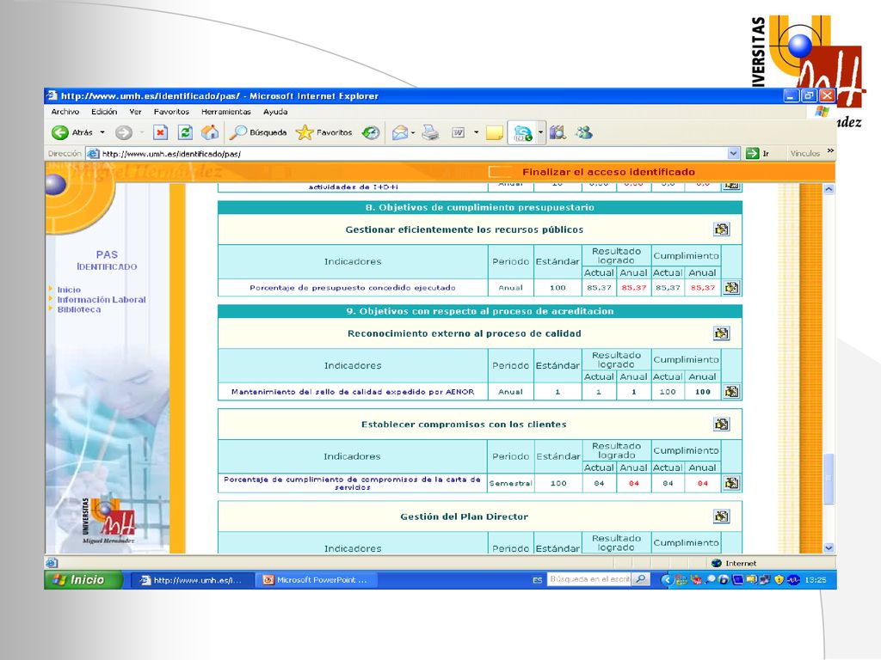Click the desktop search magnifier button

(x=640, y=579)
